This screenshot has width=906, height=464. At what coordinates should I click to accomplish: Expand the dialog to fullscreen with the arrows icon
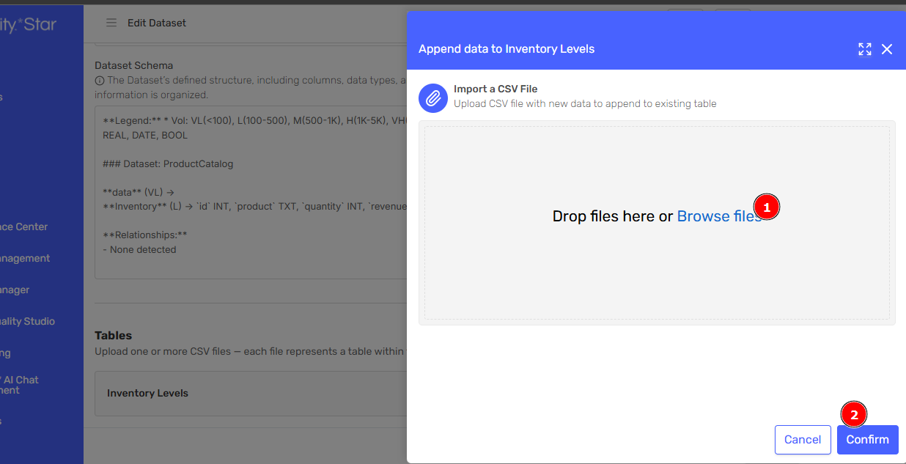click(x=865, y=48)
